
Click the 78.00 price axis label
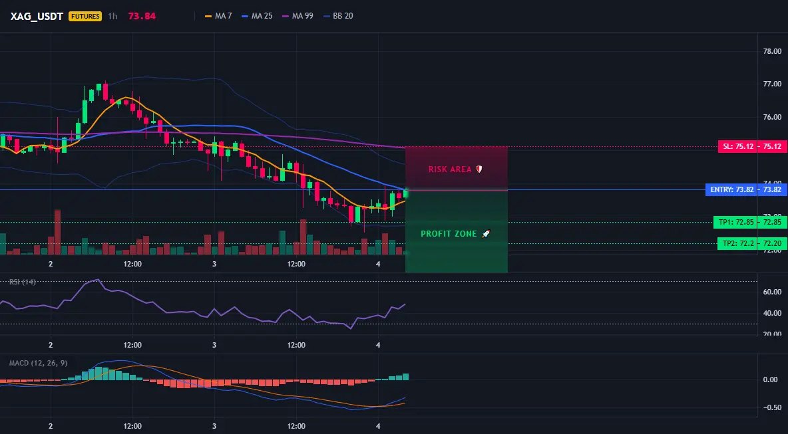coord(772,51)
